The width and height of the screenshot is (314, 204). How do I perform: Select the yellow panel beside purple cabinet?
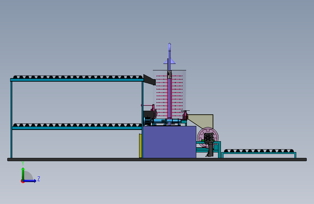[x=141, y=146]
